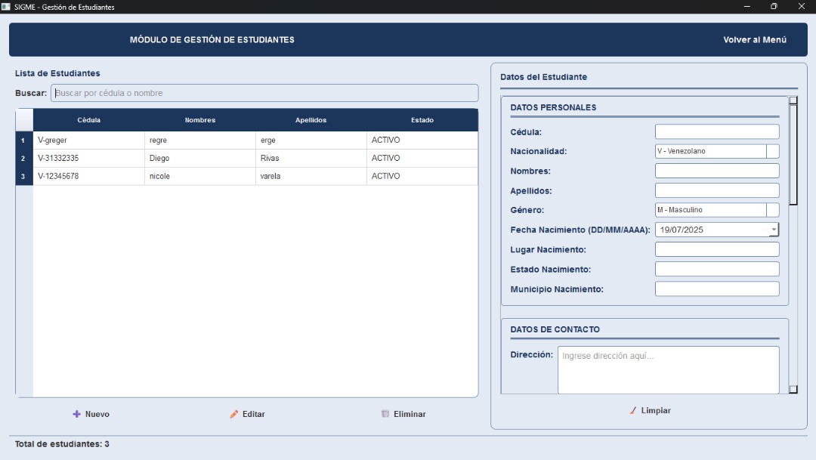This screenshot has height=460, width=816.
Task: Click the Lugar Nacimiento input field
Action: (x=716, y=250)
